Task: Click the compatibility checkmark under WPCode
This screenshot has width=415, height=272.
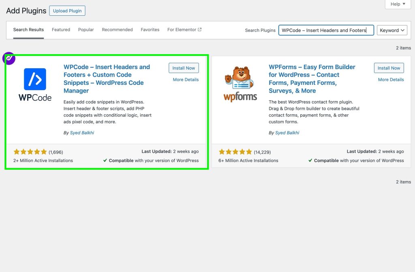Action: tap(105, 160)
